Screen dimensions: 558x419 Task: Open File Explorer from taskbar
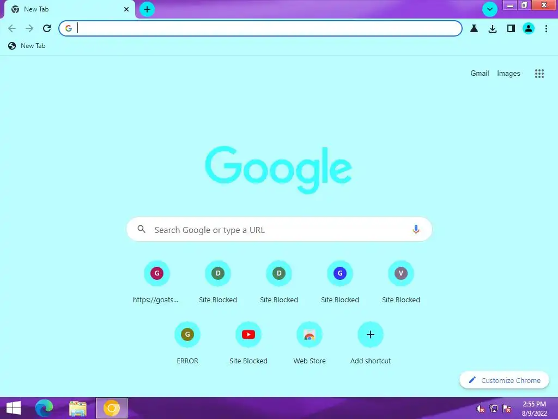click(77, 408)
